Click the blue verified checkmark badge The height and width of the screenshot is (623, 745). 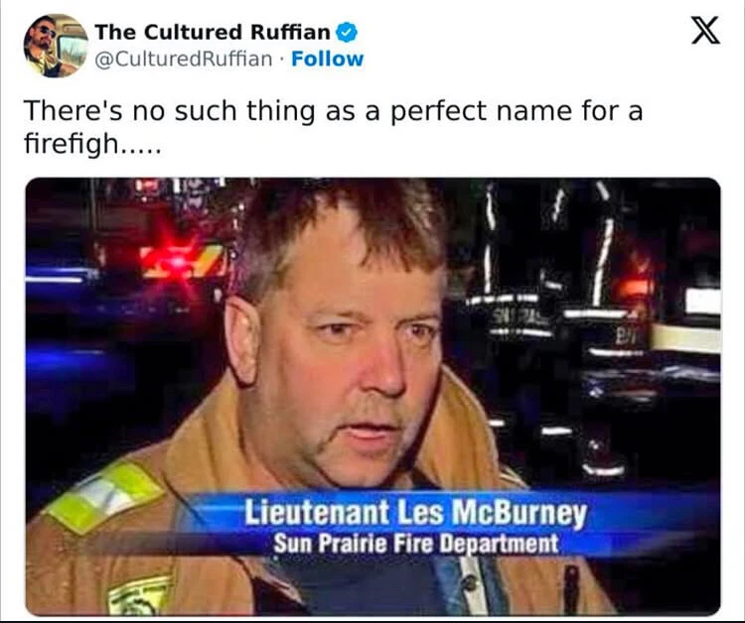pos(347,33)
